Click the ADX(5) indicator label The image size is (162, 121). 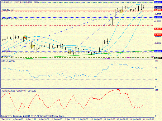click(19, 91)
